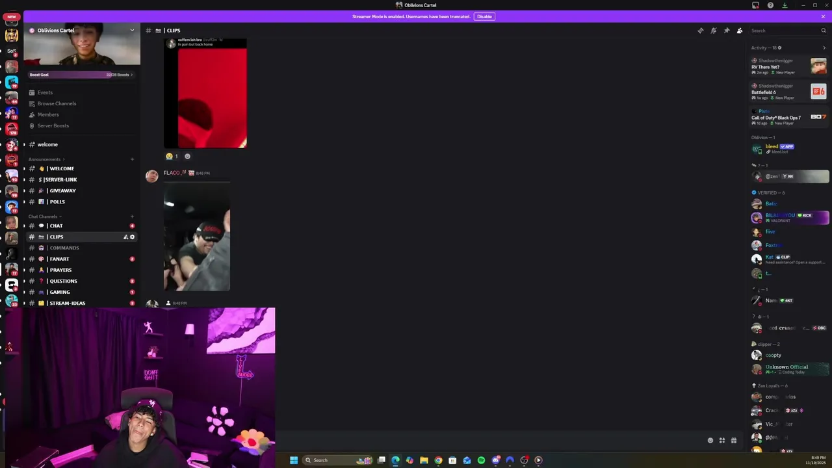Viewport: 832px width, 468px height.
Task: Open the Battlefield 6 activity card
Action: tap(788, 92)
